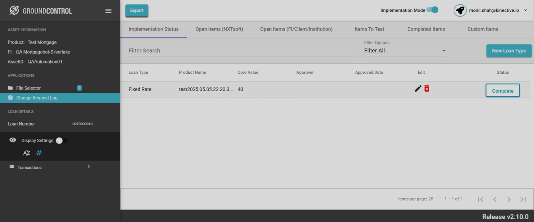
Task: Click the Transactions list icon
Action: (12, 166)
